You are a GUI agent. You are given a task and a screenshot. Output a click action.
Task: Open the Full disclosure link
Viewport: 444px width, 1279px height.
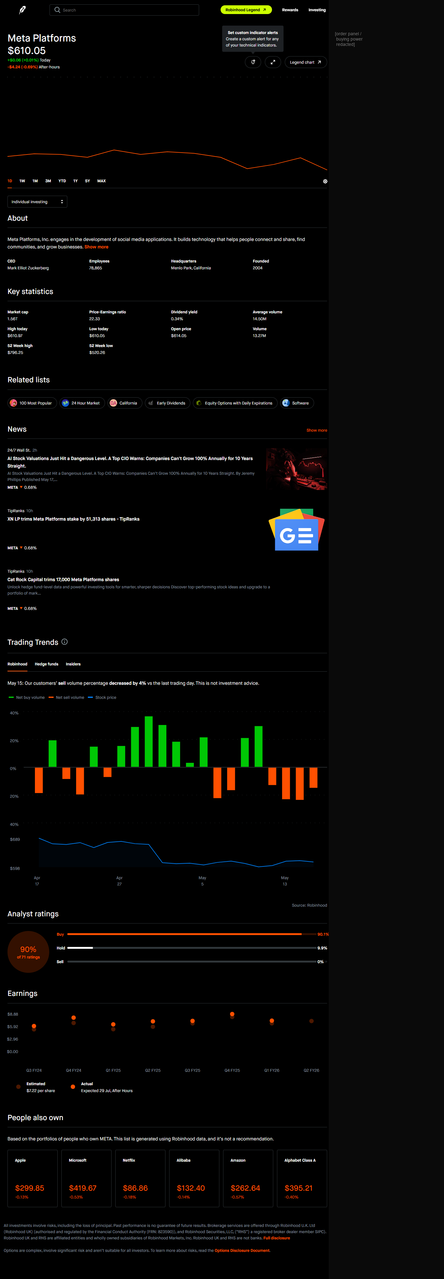coord(276,1238)
